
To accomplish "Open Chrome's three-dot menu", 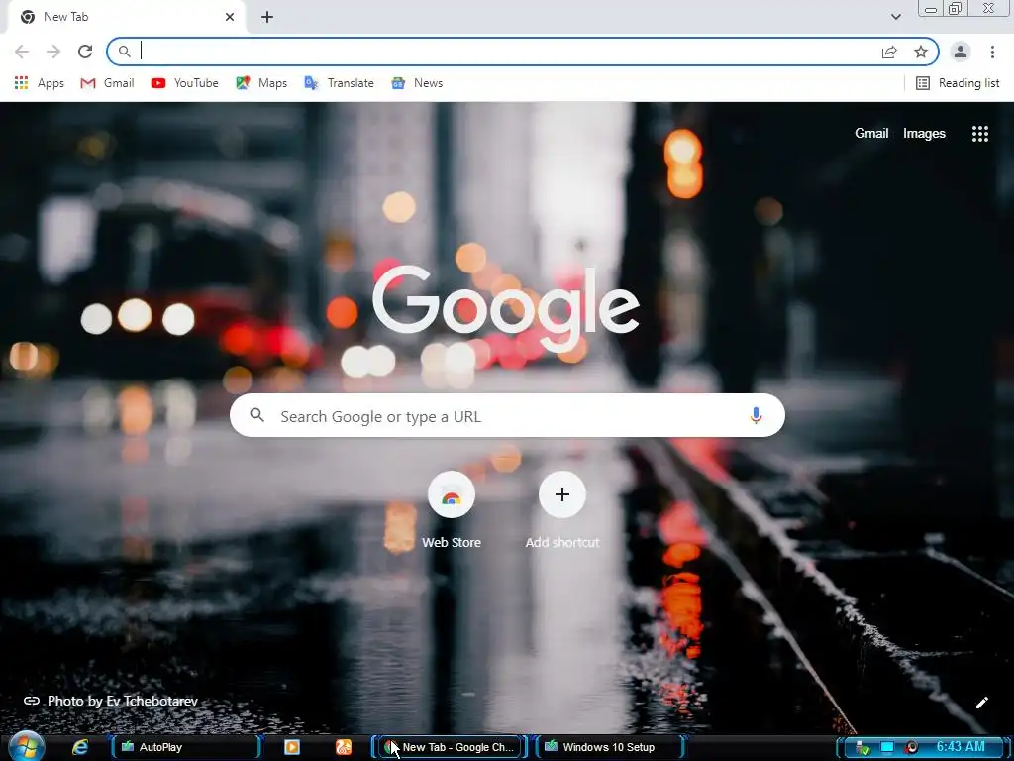I will coord(992,52).
